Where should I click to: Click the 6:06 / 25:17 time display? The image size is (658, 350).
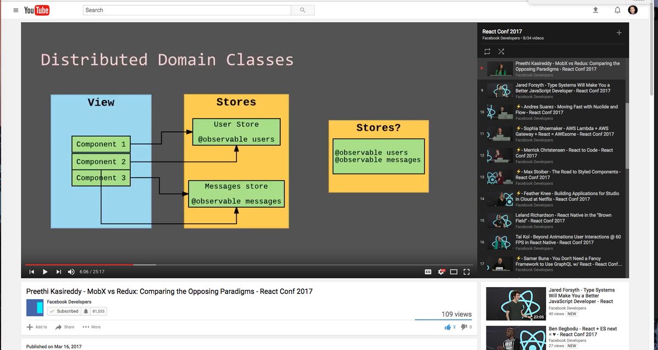[92, 272]
